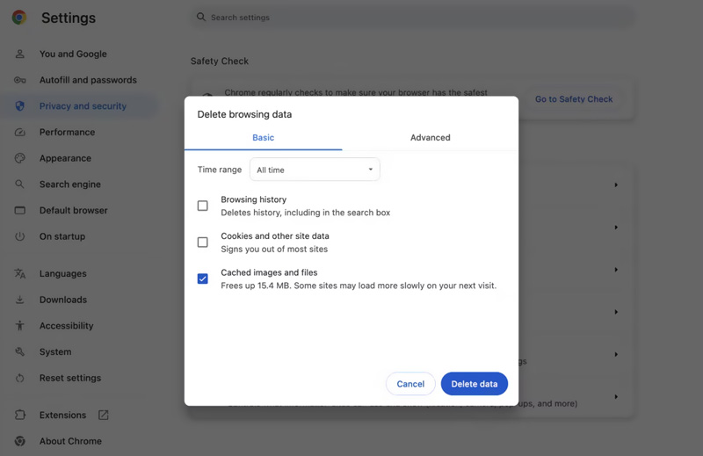Click the Extensions puzzle icon
Image resolution: width=703 pixels, height=456 pixels.
click(19, 415)
